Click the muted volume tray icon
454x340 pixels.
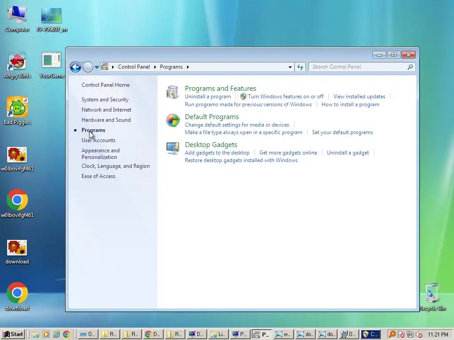(x=419, y=335)
